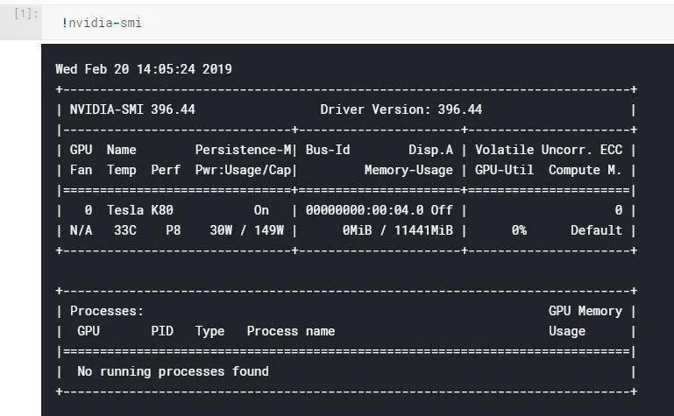Click the Pwr:Usage/Cap header
The width and height of the screenshot is (674, 416).
tap(244, 170)
